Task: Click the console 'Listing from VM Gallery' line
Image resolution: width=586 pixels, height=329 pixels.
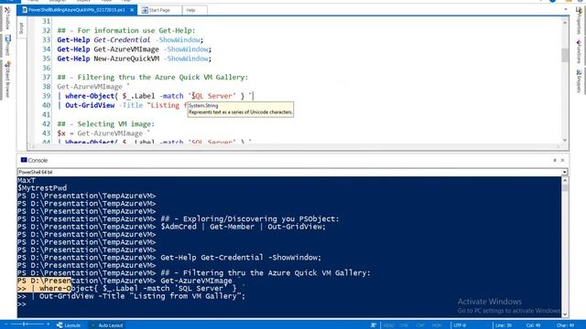Action: 131,296
